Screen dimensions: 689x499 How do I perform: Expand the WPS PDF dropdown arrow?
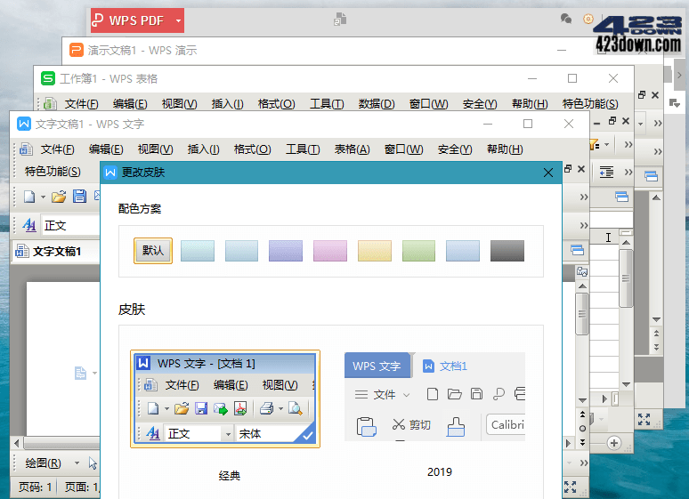(178, 20)
